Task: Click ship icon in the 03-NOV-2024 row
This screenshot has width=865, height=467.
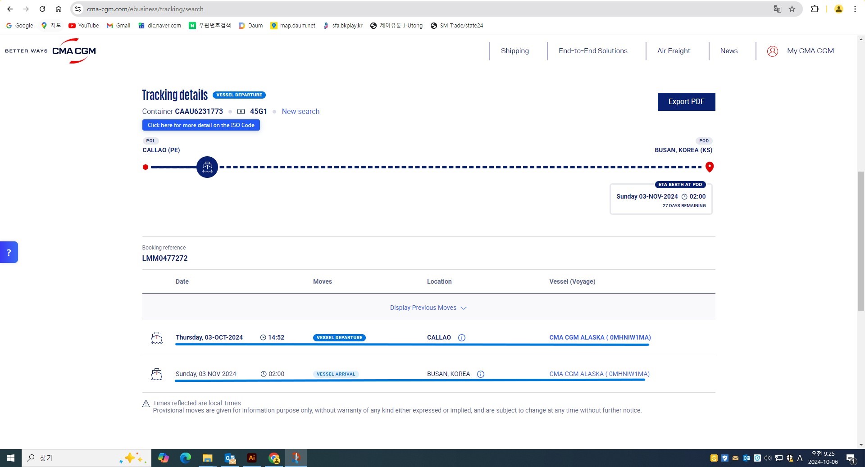Action: [x=157, y=374]
